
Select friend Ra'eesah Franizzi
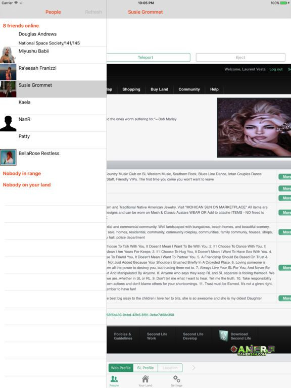53,72
